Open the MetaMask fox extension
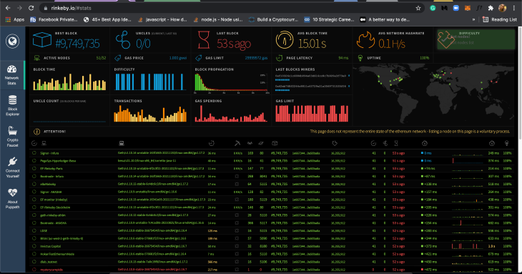 (468, 8)
